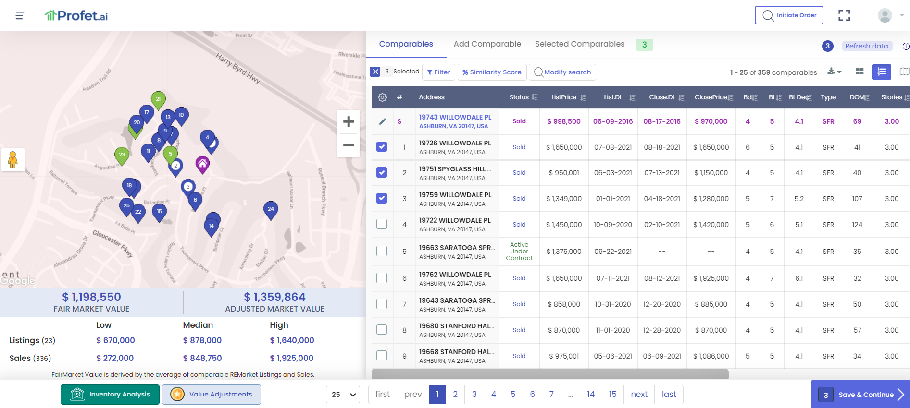
Task: Click the Value Adjustments button
Action: coord(212,395)
